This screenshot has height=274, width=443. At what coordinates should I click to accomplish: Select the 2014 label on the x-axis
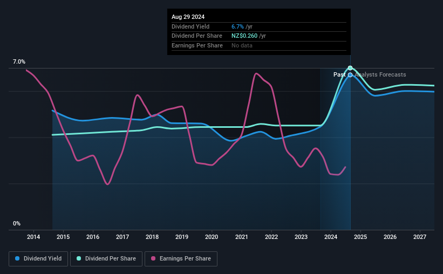pos(33,237)
